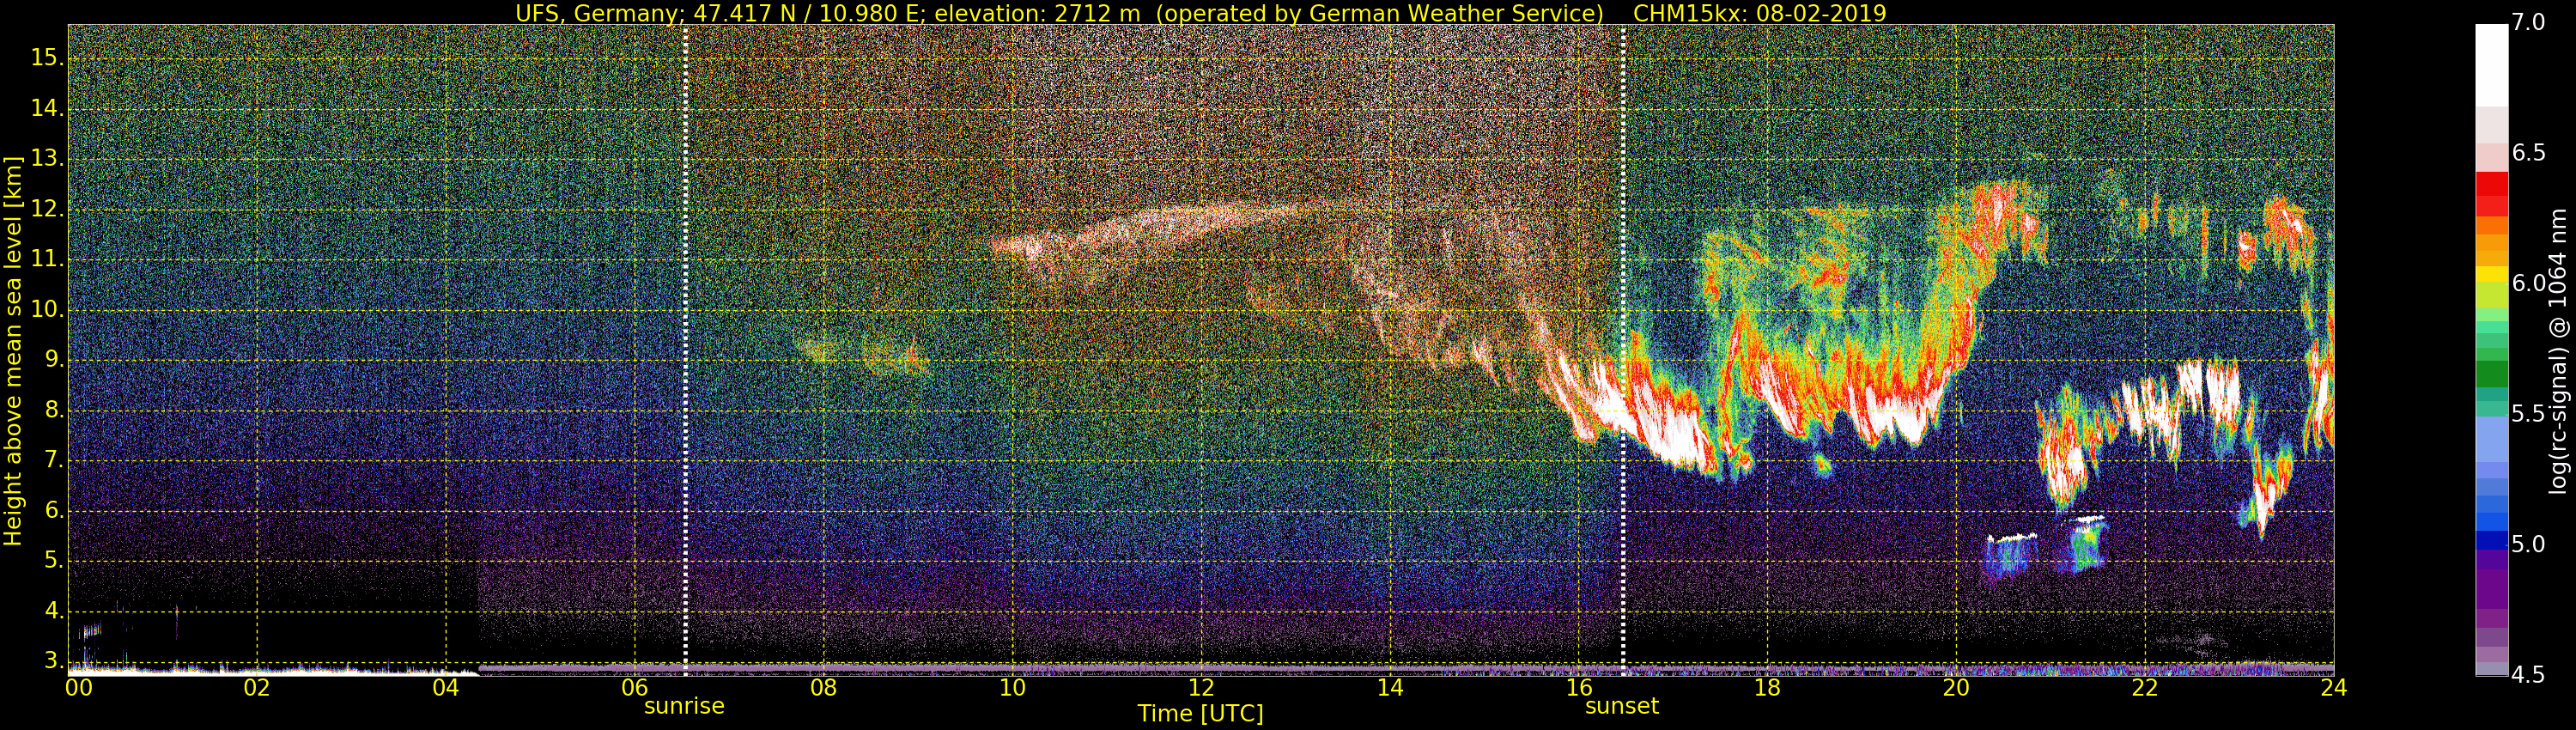Click the y-axis tick label '7.'
The width and height of the screenshot is (2576, 730).
point(53,461)
